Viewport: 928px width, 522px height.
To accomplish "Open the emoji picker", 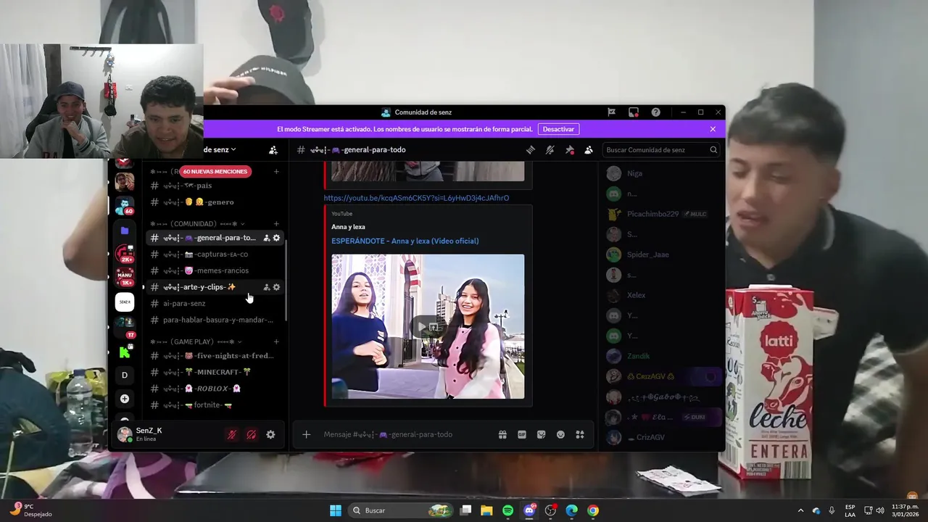I will tap(560, 434).
